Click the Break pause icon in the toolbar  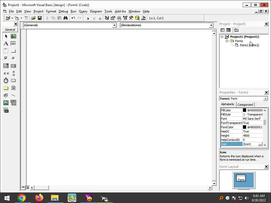tap(94, 18)
